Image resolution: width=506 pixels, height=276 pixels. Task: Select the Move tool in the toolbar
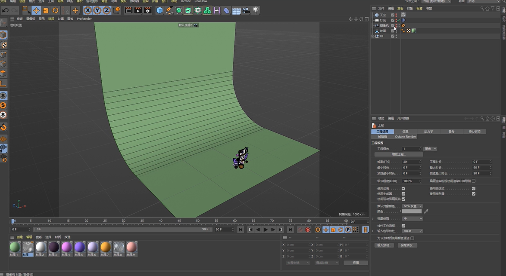(36, 10)
